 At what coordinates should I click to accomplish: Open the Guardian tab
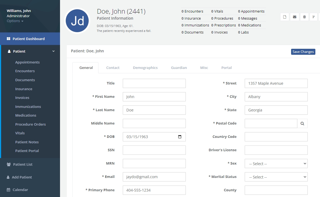pos(179,68)
